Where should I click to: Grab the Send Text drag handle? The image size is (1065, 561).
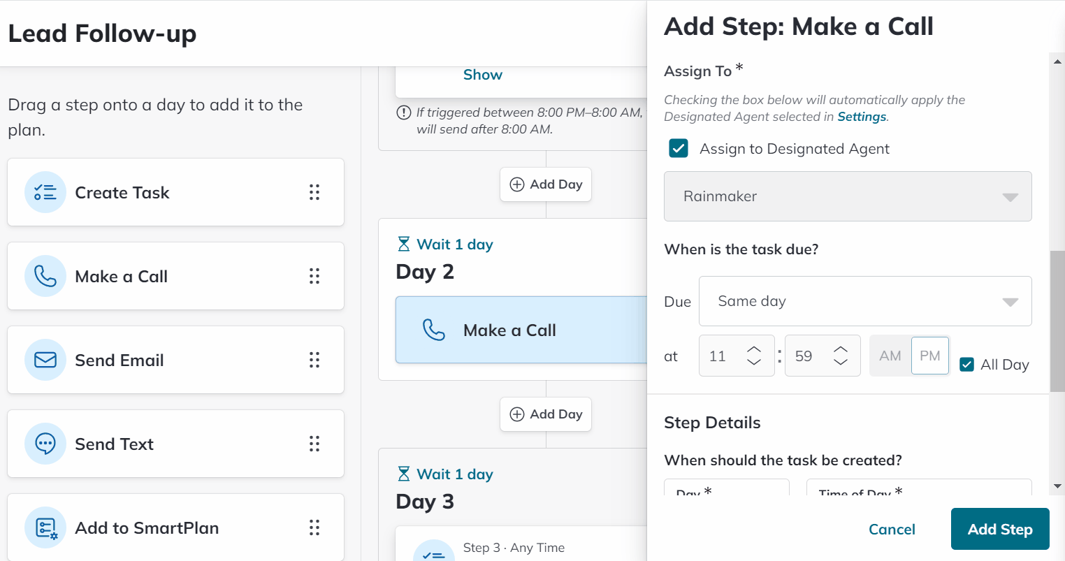[314, 444]
